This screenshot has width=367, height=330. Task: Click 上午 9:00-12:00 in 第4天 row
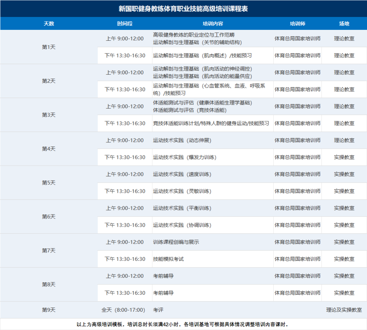pyautogui.click(x=125, y=140)
